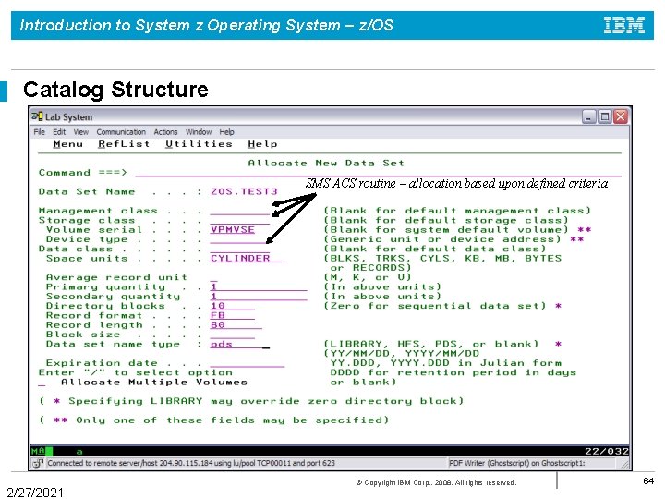665x499 pixels.
Task: Click the Volume serial field VPMVSE
Action: 233,229
